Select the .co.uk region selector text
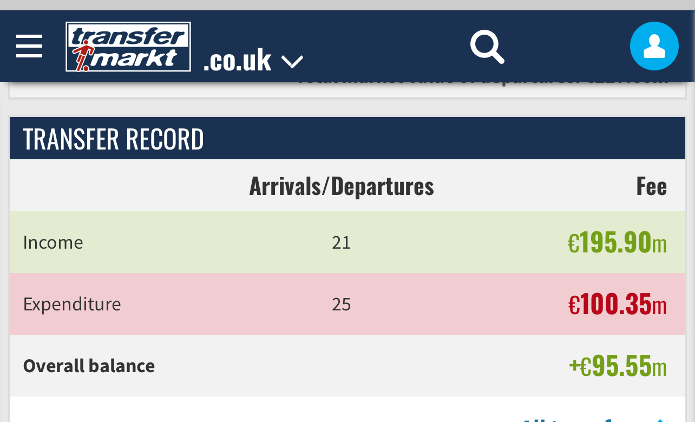 pyautogui.click(x=237, y=60)
